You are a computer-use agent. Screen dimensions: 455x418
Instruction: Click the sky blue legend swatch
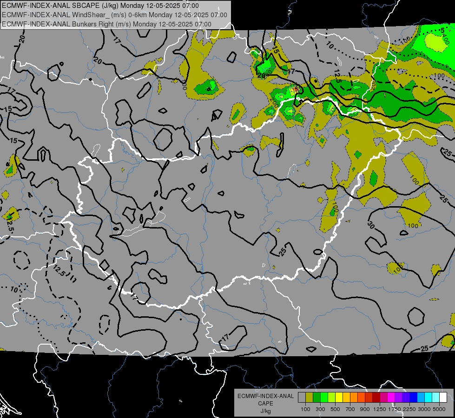(421, 398)
